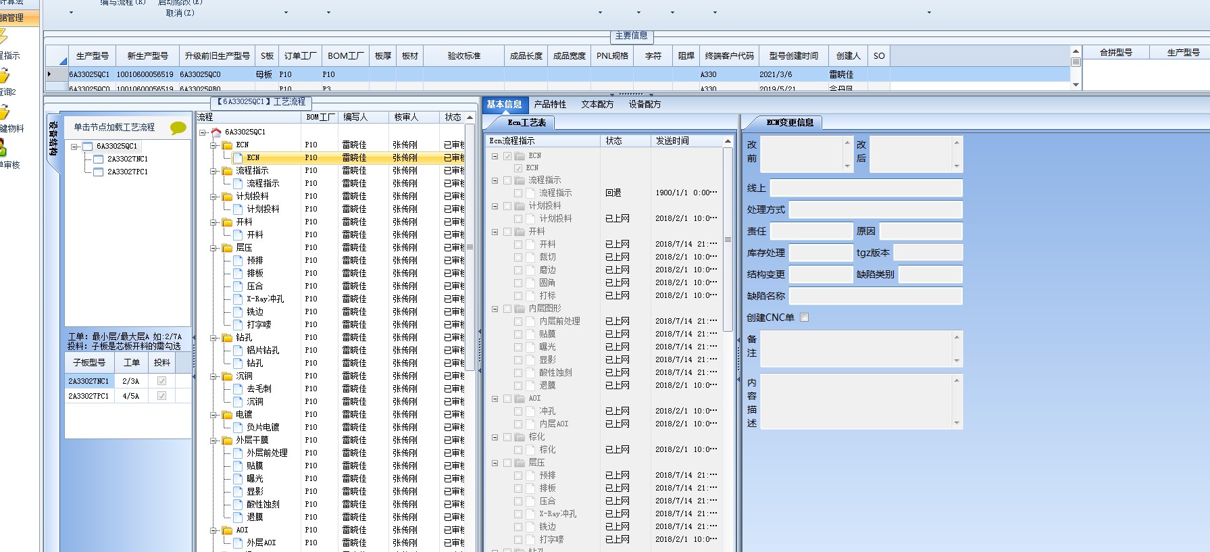Click the 线上 input field
The width and height of the screenshot is (1210, 552).
click(866, 188)
